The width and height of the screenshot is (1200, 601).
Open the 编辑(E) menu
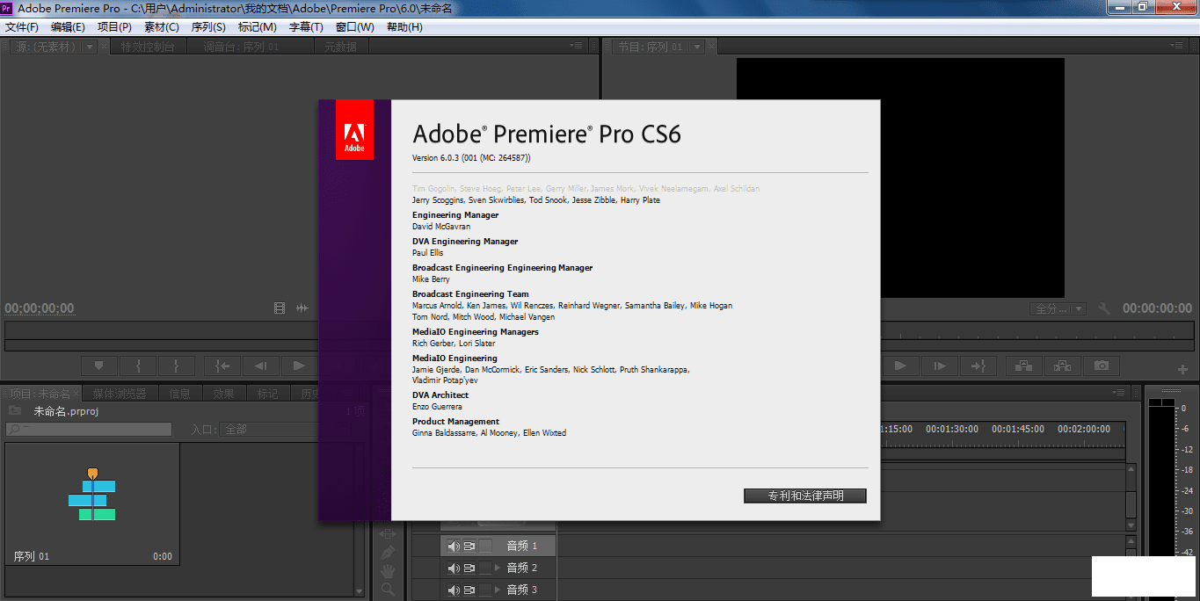pyautogui.click(x=69, y=27)
